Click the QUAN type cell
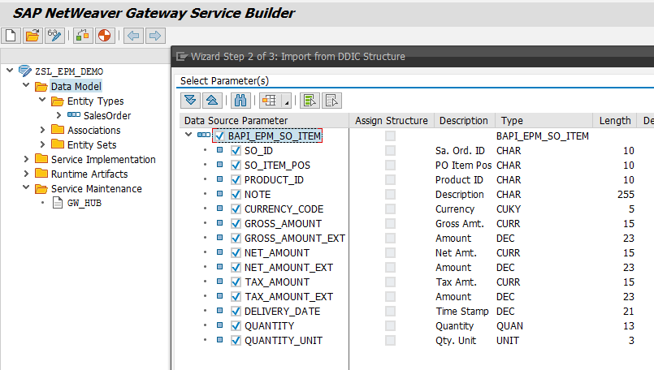Screen dimensions: 654x370 (x=509, y=326)
